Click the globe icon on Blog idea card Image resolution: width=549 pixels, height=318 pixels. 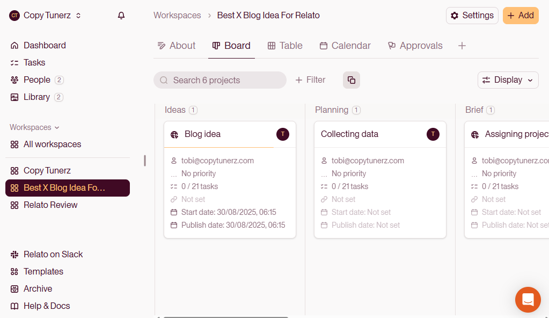pyautogui.click(x=174, y=134)
